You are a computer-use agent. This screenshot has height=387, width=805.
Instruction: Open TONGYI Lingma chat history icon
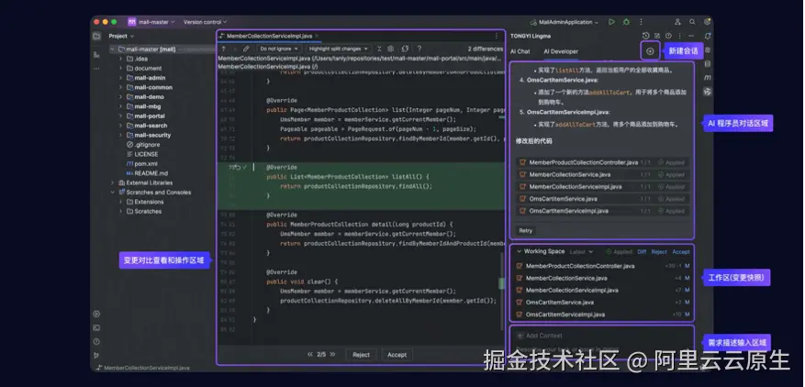[x=646, y=36]
